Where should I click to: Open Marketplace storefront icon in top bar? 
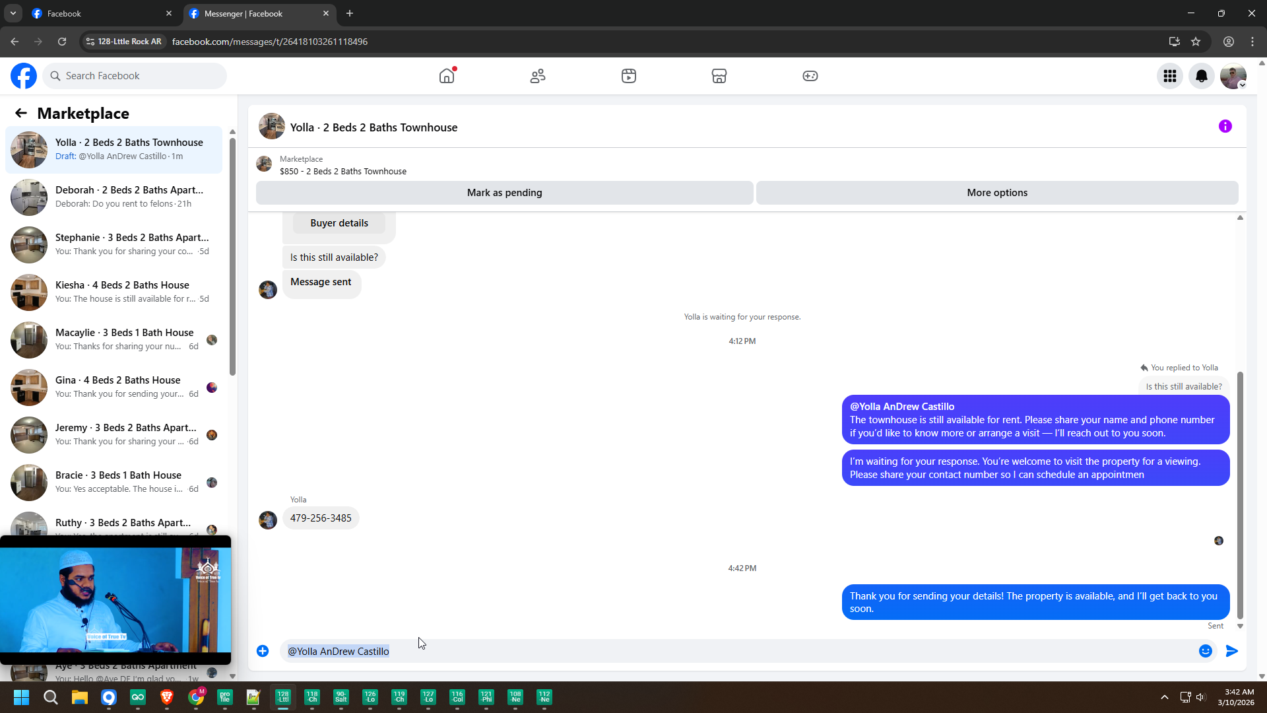coord(719,76)
